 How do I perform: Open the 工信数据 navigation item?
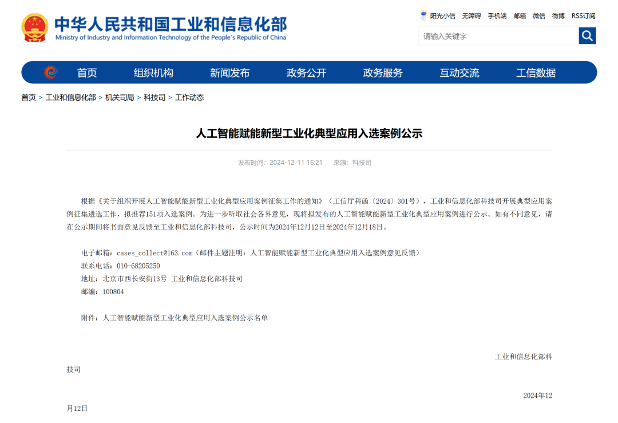pos(536,73)
